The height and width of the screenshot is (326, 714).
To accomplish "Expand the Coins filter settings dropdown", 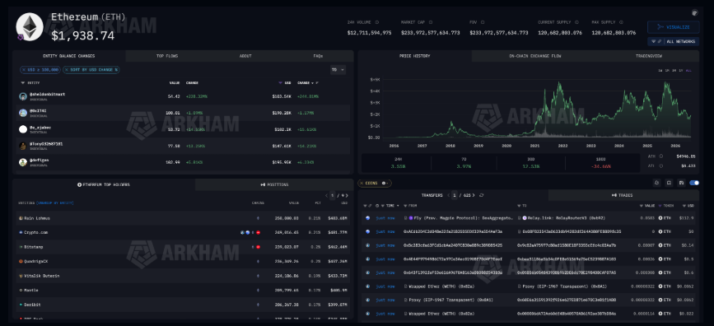I will pyautogui.click(x=385, y=183).
